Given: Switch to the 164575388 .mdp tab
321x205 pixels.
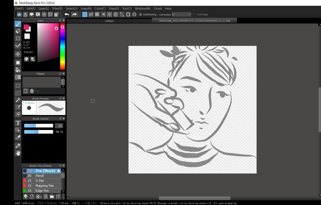Looking at the screenshot, I should click(194, 21).
